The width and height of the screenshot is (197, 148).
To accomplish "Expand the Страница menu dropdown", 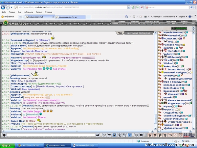I will click(x=156, y=17).
